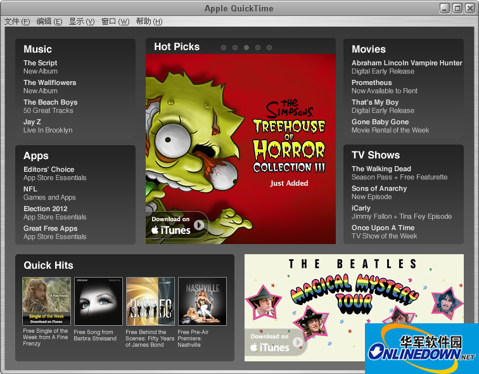Click the Hot Picks heading
Image resolution: width=479 pixels, height=374 pixels.
(177, 47)
